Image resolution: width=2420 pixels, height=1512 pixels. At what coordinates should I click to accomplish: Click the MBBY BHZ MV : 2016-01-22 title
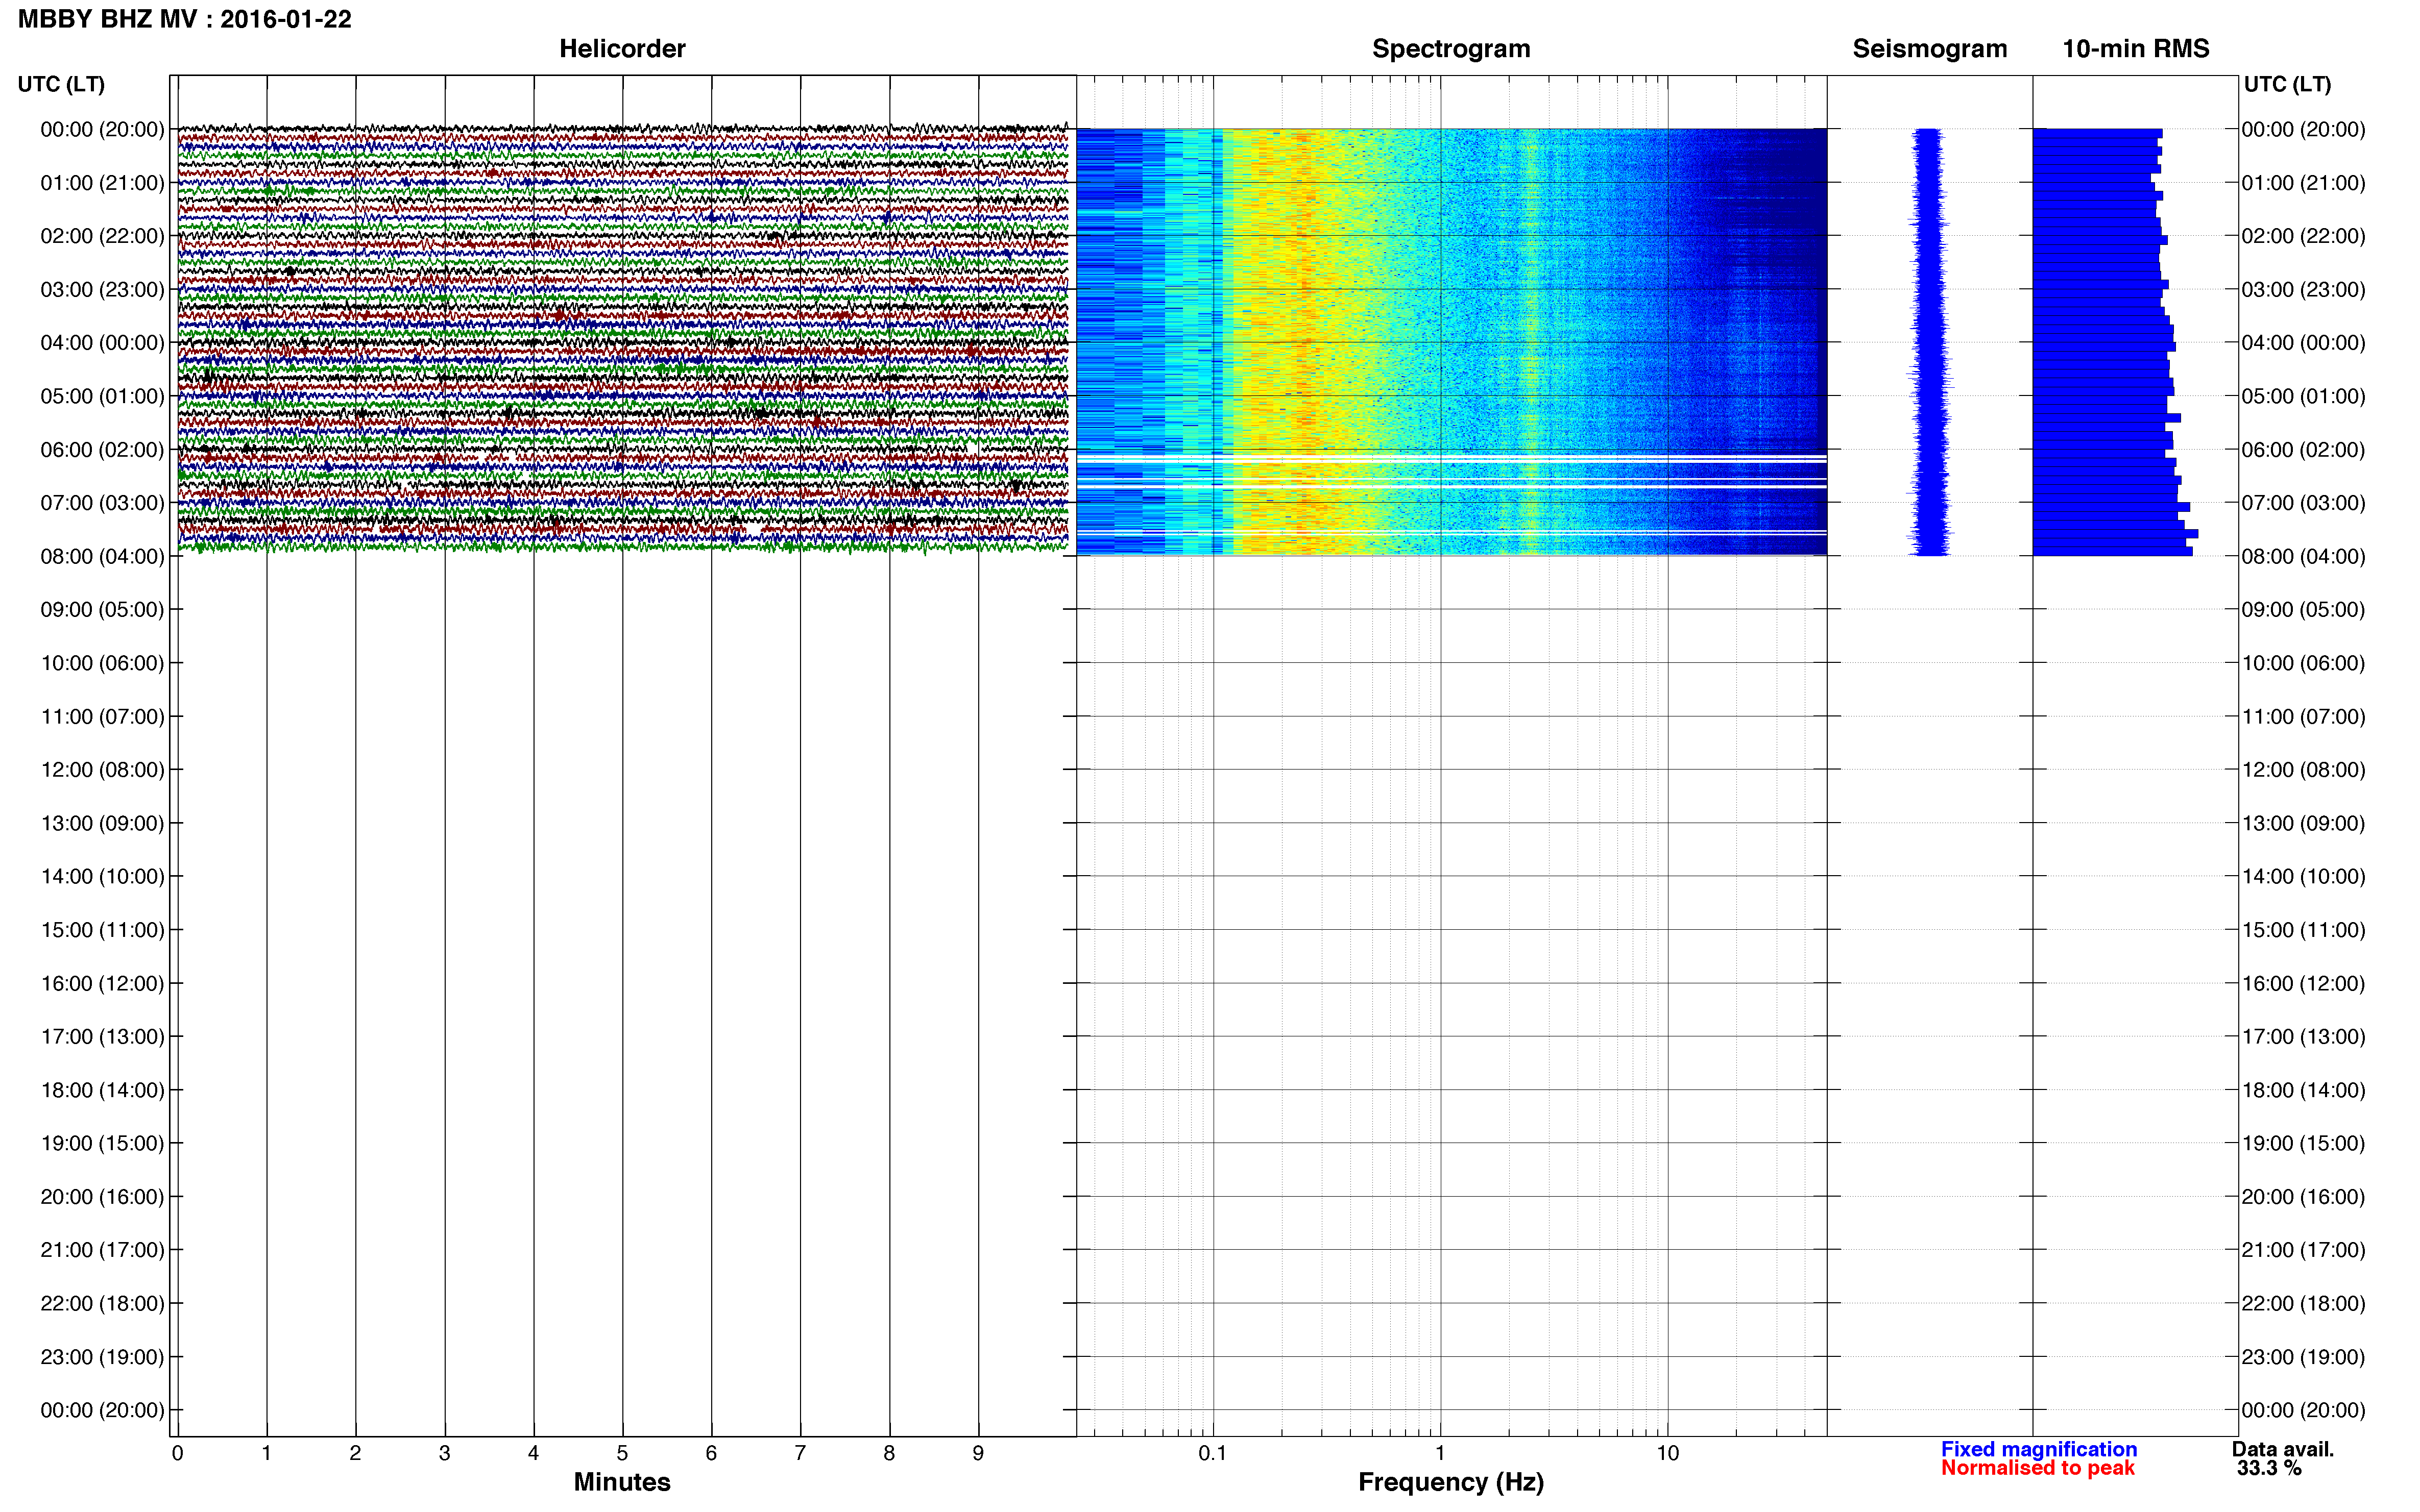coord(185,20)
